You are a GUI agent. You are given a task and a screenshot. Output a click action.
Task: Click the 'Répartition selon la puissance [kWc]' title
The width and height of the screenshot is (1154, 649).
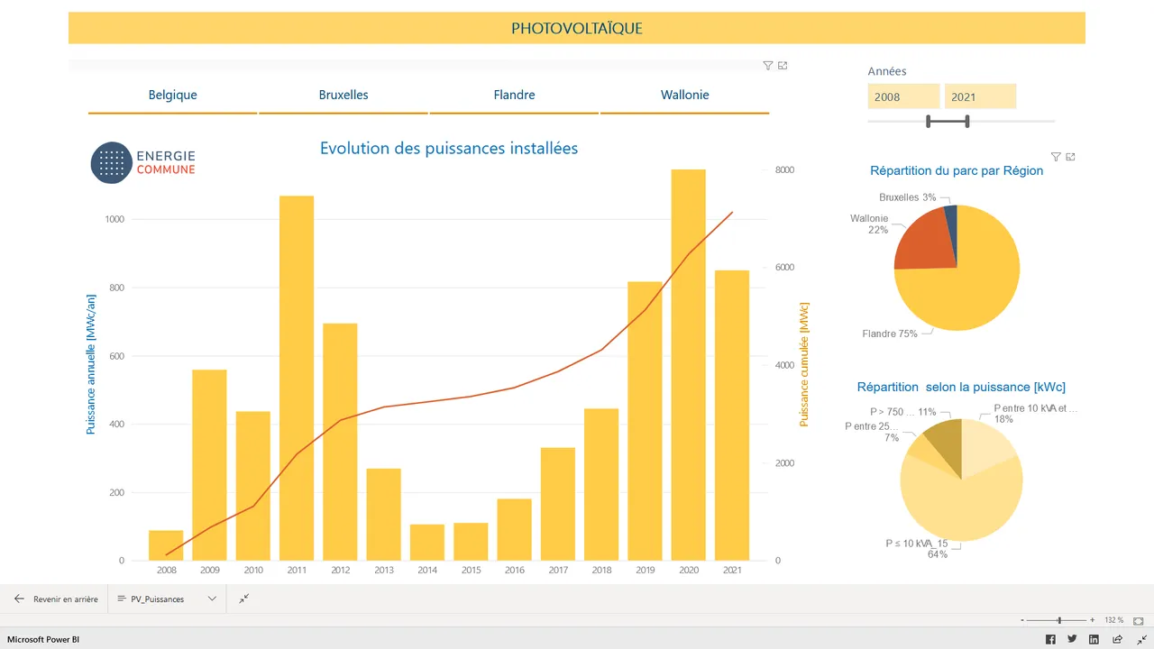[x=961, y=387]
